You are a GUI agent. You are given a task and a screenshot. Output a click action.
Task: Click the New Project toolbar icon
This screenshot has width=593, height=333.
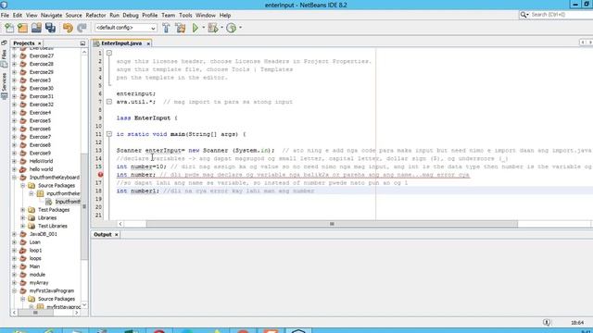22,28
